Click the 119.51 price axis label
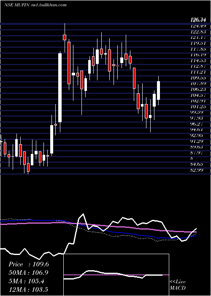 pos(198,43)
